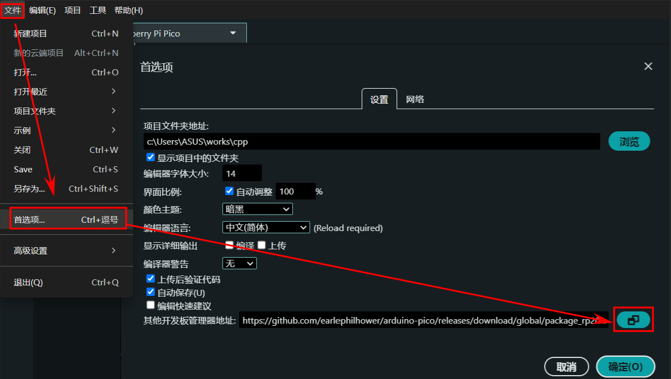Expand 打开最近 submenu
Screen dimensions: 671x379
[x=66, y=91]
